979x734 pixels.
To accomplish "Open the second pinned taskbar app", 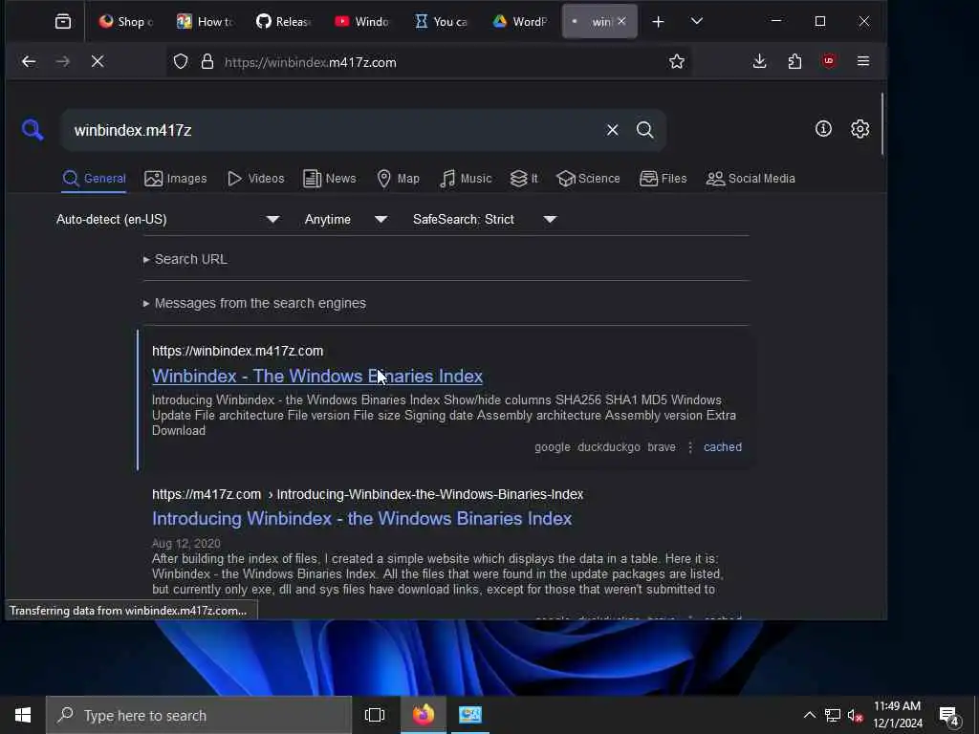I will click(470, 715).
